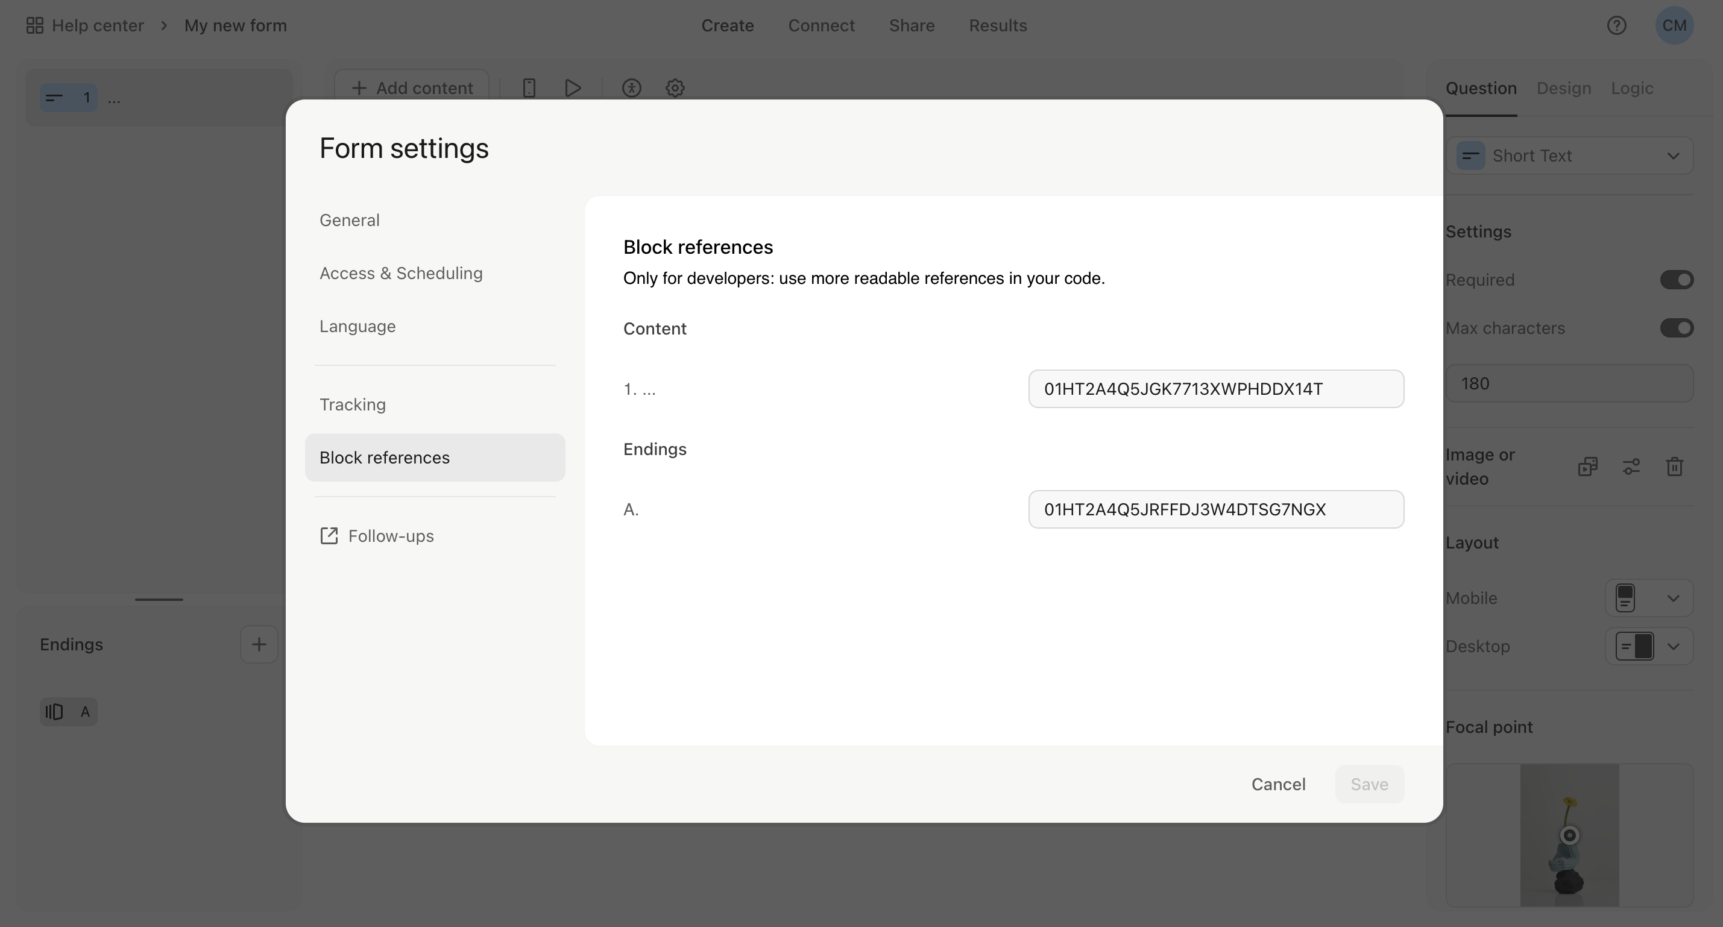Open the Question panel tab
Screen dimensions: 1723x927
click(x=1481, y=88)
